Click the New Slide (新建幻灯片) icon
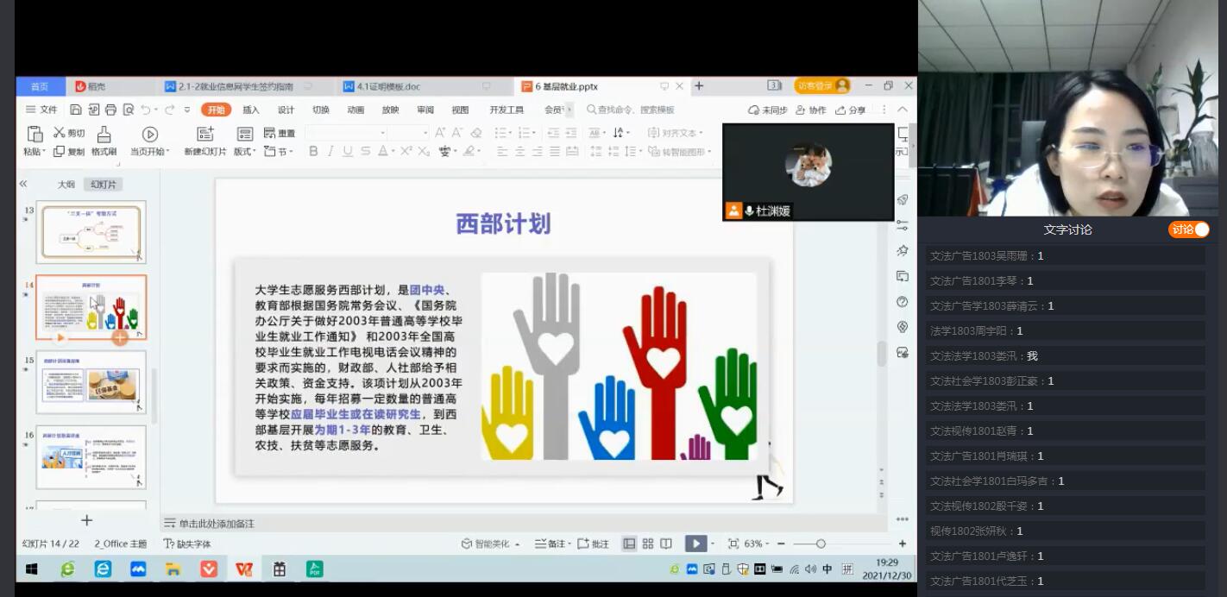This screenshot has width=1227, height=597. click(x=204, y=134)
